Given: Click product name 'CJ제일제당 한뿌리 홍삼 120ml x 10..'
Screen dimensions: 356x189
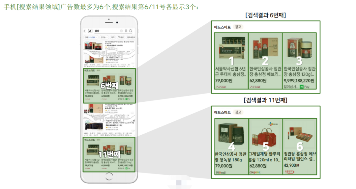Looking at the screenshot, I should 265,157.
